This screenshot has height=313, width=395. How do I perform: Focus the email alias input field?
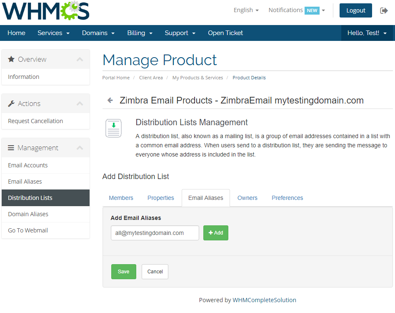point(155,233)
